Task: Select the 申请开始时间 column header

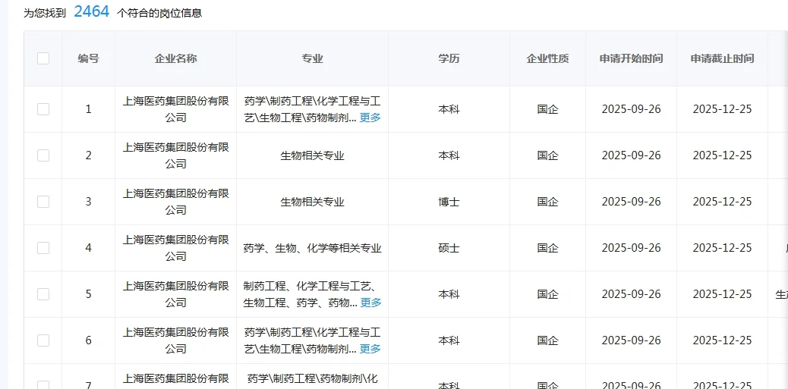Action: 631,58
